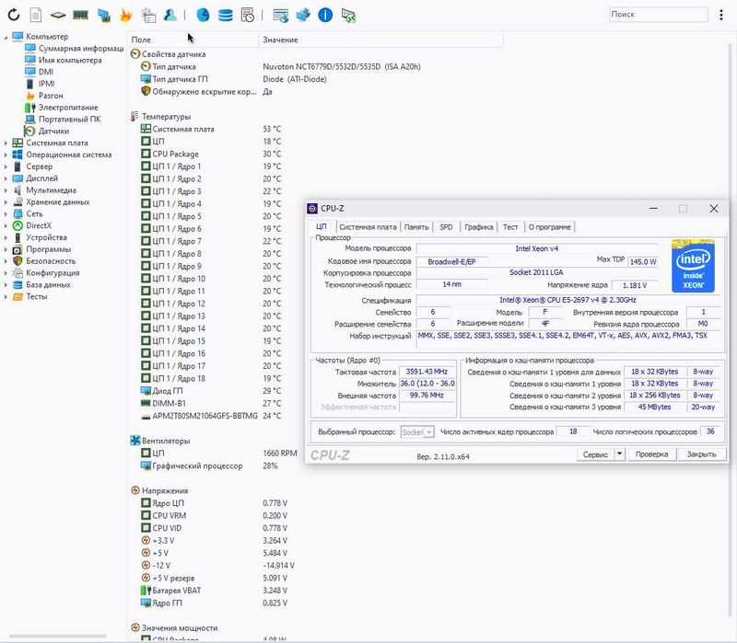Click the Проверка button in CPU-Z
The width and height of the screenshot is (737, 643).
coord(651,454)
